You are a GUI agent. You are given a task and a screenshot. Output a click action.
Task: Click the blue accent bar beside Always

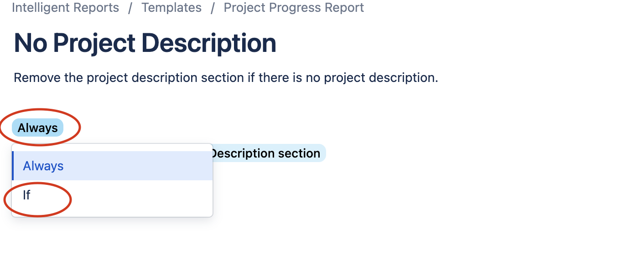coord(13,166)
